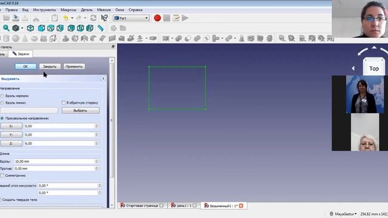Enable 'В обратную сторону' checkbox
Viewport: 388px width, 218px height.
point(64,102)
